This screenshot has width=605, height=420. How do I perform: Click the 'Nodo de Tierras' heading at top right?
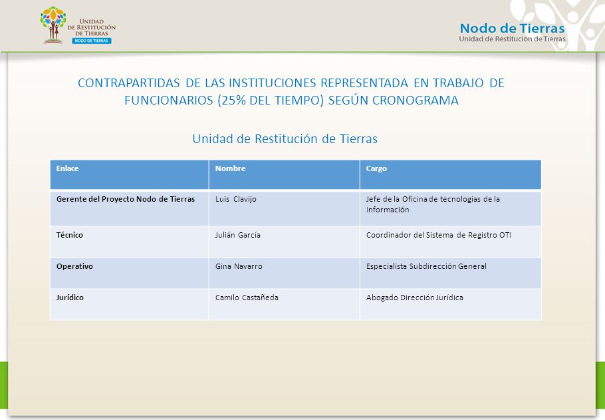pos(512,28)
